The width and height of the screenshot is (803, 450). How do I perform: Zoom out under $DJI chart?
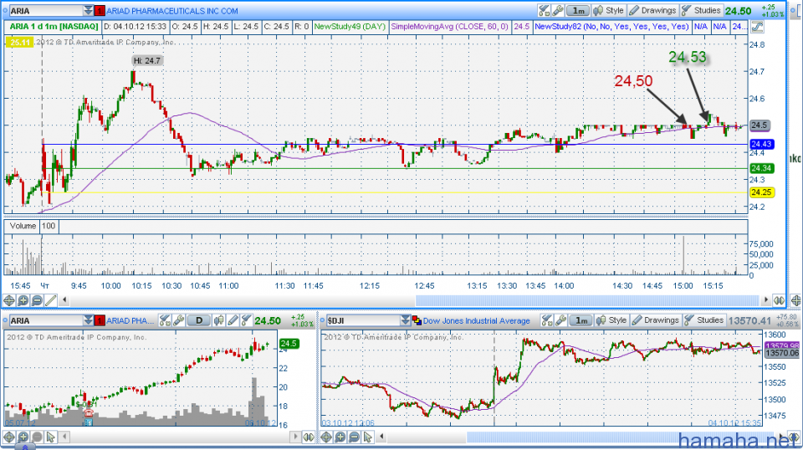[355, 437]
